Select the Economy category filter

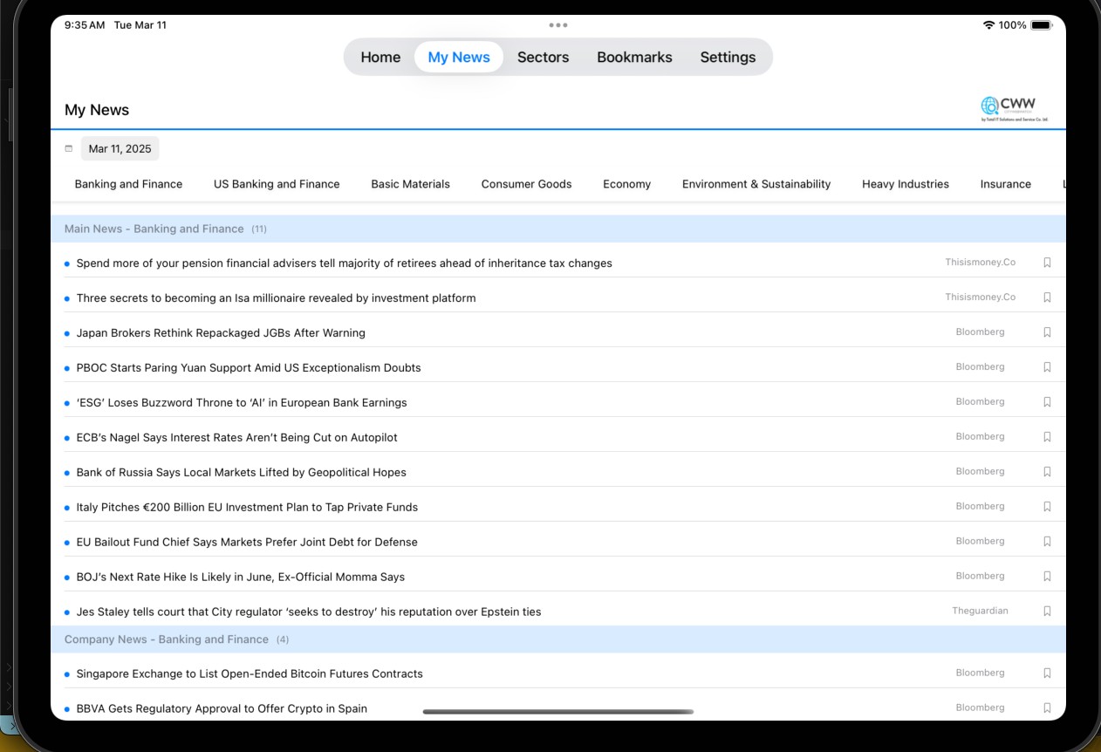point(626,184)
